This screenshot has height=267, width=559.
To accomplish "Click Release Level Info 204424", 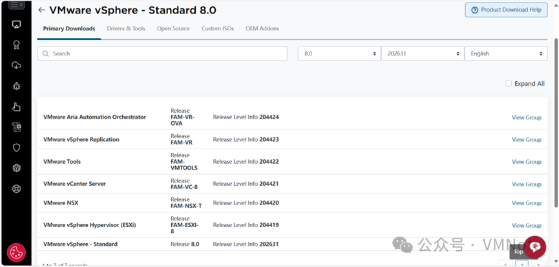I will point(246,117).
